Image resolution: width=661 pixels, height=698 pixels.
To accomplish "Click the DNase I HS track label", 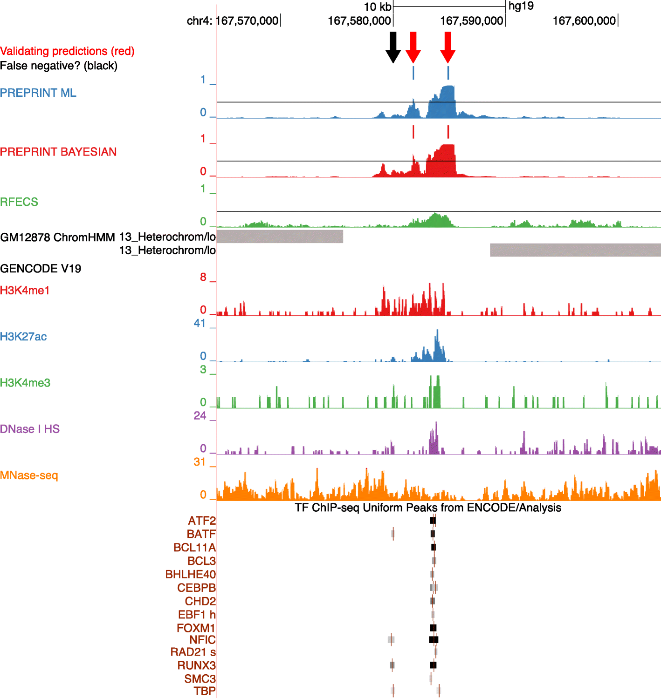I will click(x=30, y=429).
